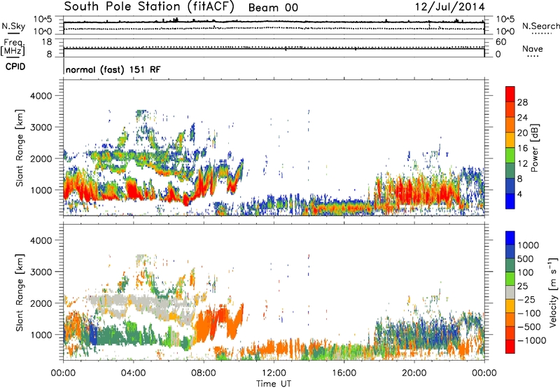Click the 'Velocity [m s-1]' colorbar title

[553, 292]
